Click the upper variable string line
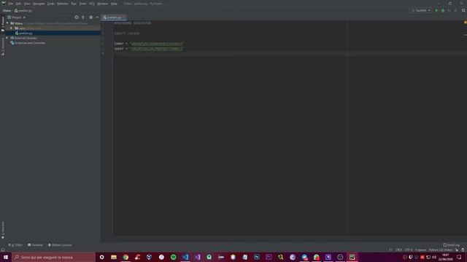This screenshot has width=467, height=262. [x=149, y=49]
